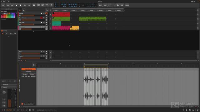Launch Scene 8
Screen dimensions: 200x112
116,10
